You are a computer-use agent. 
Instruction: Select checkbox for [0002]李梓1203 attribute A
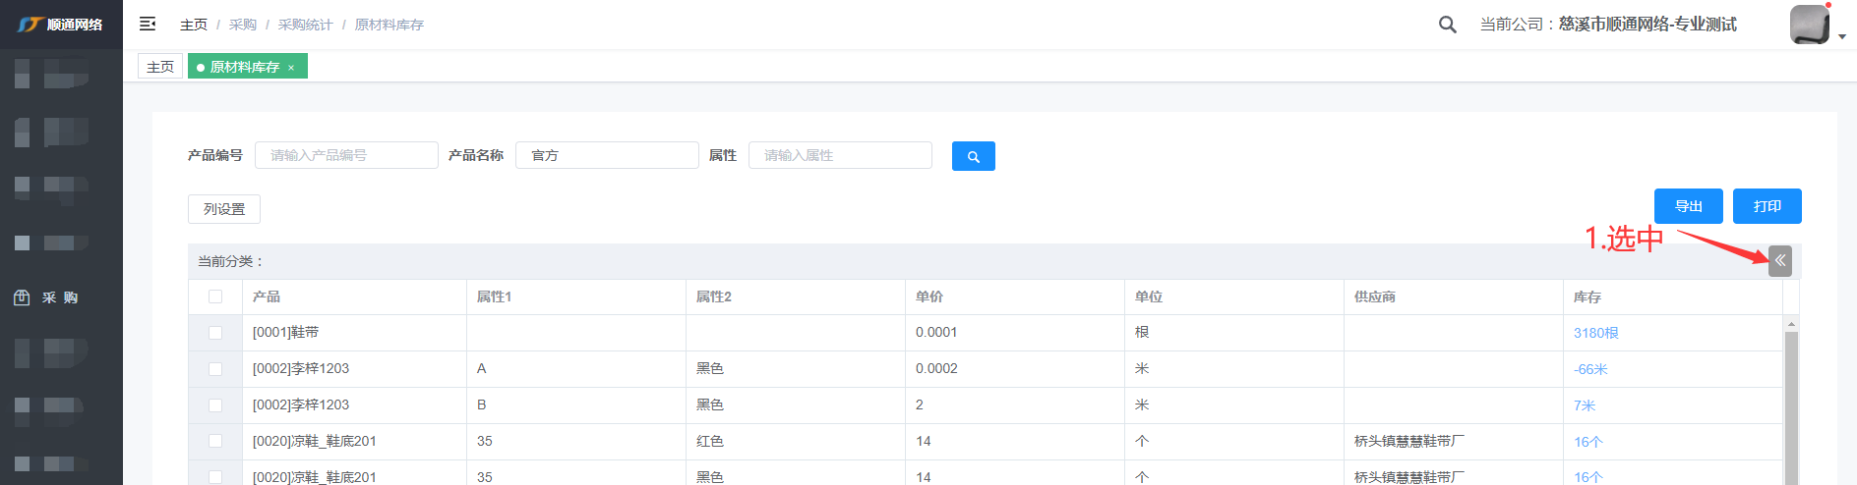tap(215, 369)
